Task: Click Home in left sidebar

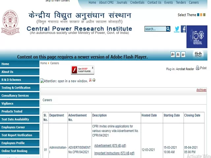Action: coord(20,64)
